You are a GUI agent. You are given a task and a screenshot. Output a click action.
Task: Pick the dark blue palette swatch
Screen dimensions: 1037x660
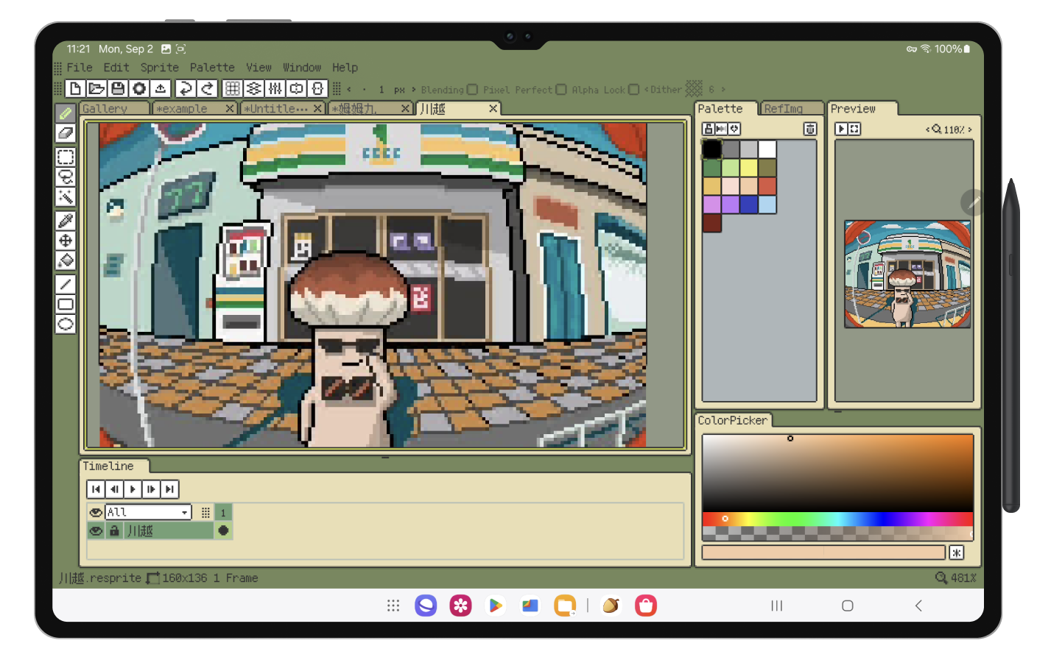[749, 205]
